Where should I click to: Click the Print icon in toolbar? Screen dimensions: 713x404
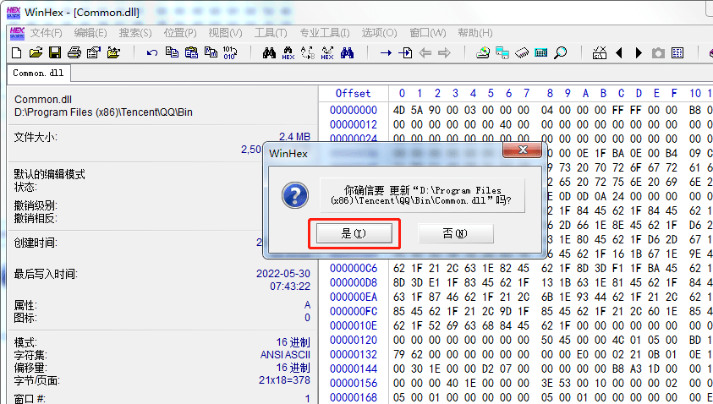[x=74, y=52]
